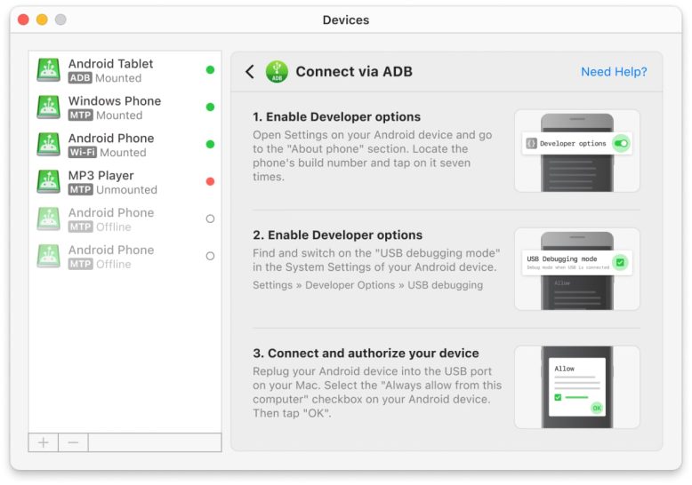Click the Windows Phone device icon
This screenshot has height=485, width=692.
coord(49,107)
